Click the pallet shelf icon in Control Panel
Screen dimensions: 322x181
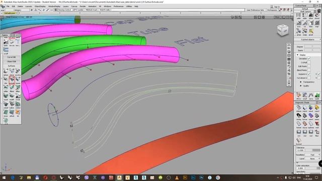(x=298, y=16)
